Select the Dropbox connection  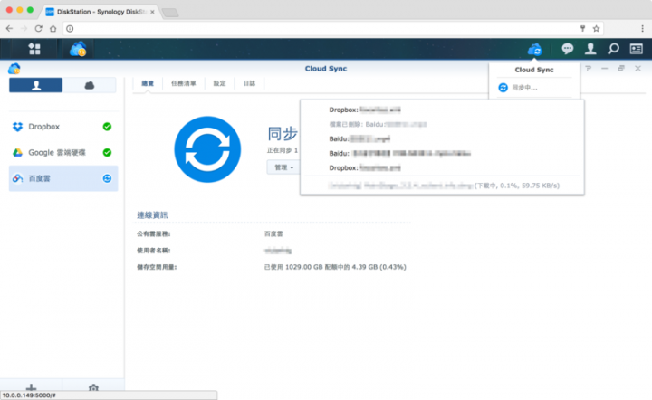pos(63,127)
